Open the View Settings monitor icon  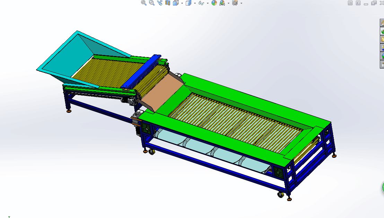point(235,3)
